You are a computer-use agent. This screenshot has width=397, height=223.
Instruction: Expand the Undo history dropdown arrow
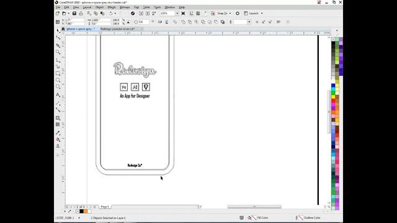[x=115, y=13]
